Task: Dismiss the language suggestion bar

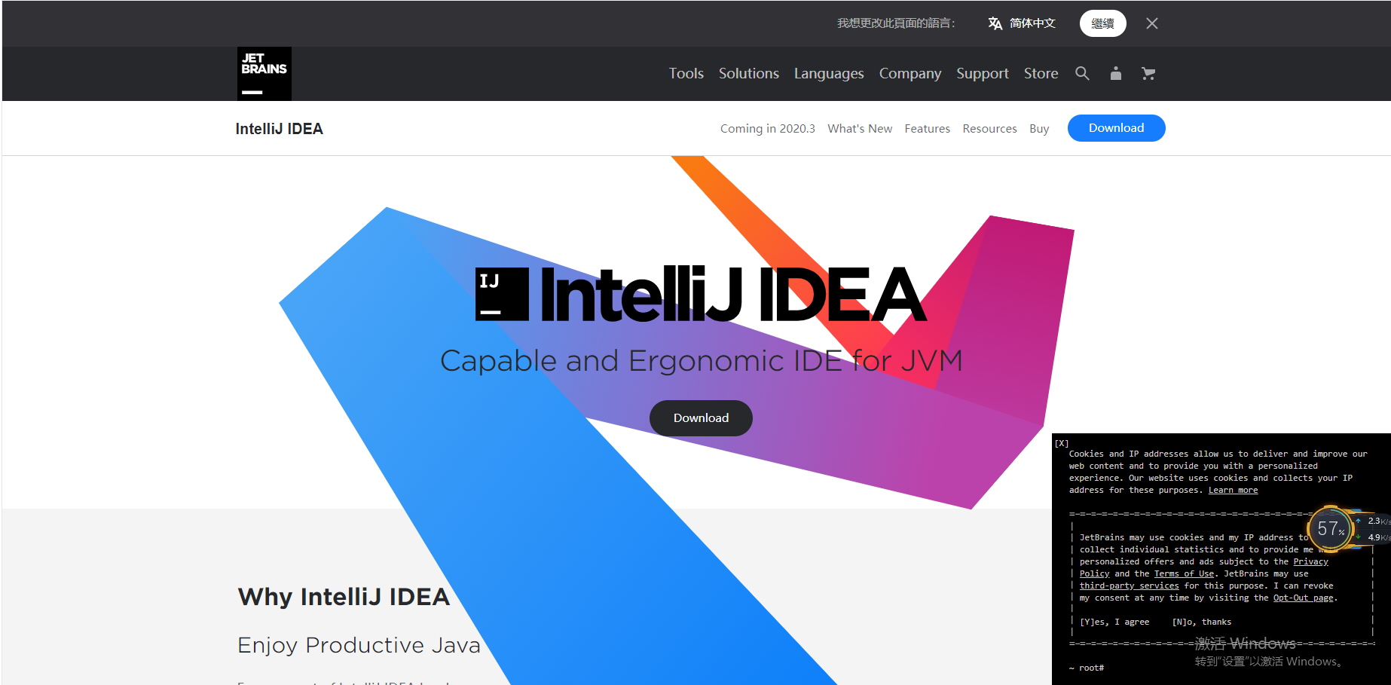Action: (1152, 23)
